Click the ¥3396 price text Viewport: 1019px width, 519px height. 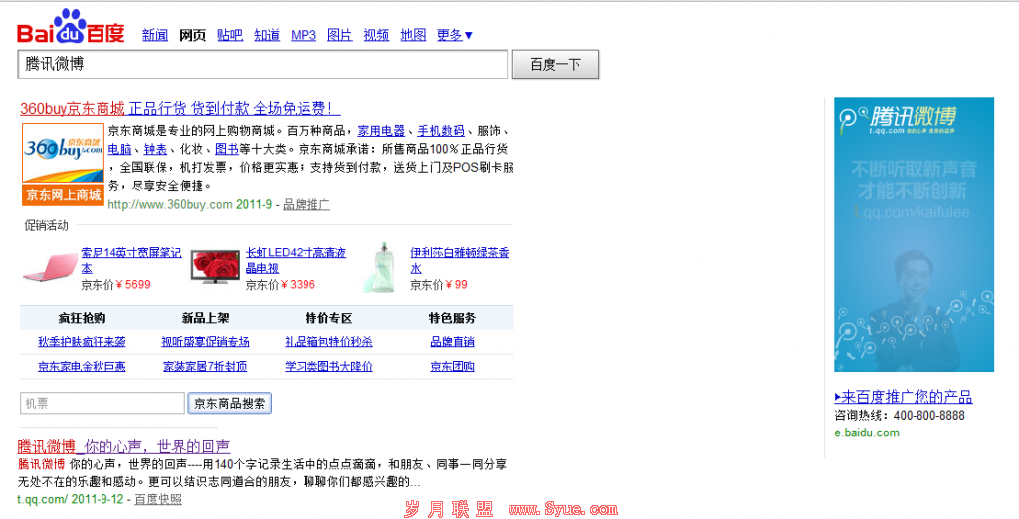(298, 285)
